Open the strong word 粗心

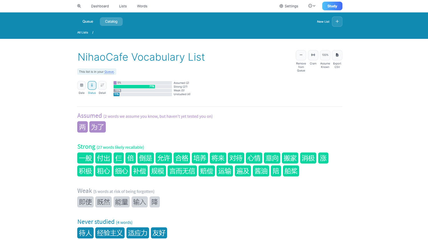coord(104,171)
